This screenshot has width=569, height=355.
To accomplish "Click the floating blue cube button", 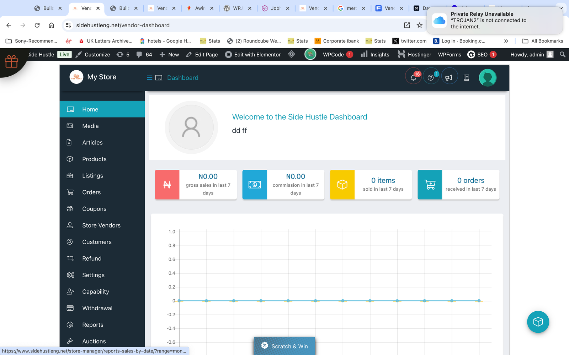I will point(538,322).
